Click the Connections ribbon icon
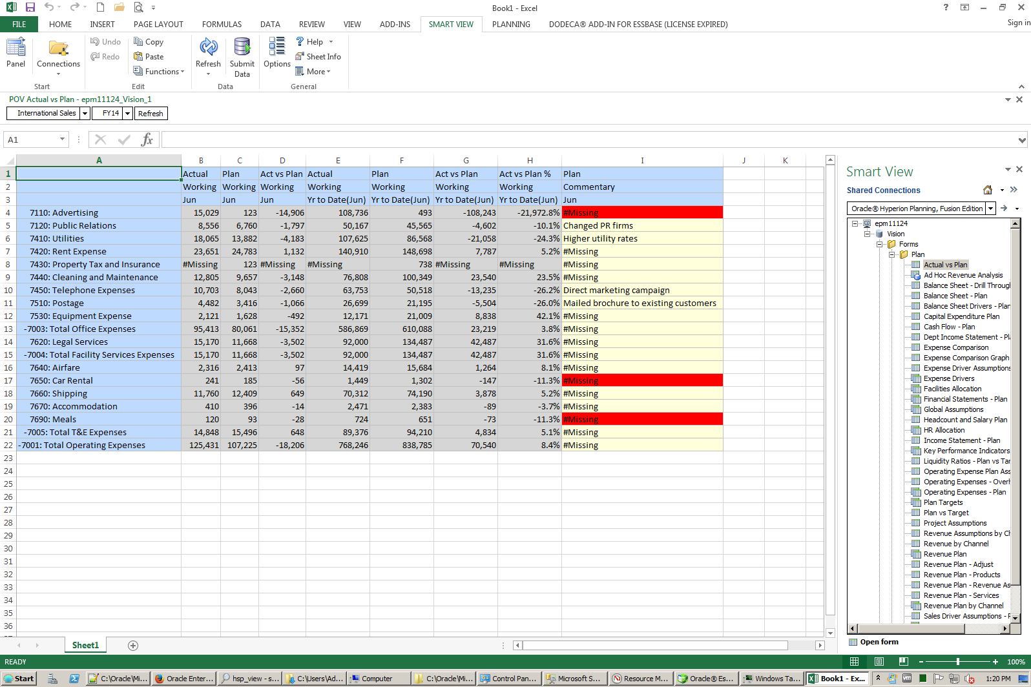Image resolution: width=1031 pixels, height=687 pixels. pyautogui.click(x=58, y=53)
